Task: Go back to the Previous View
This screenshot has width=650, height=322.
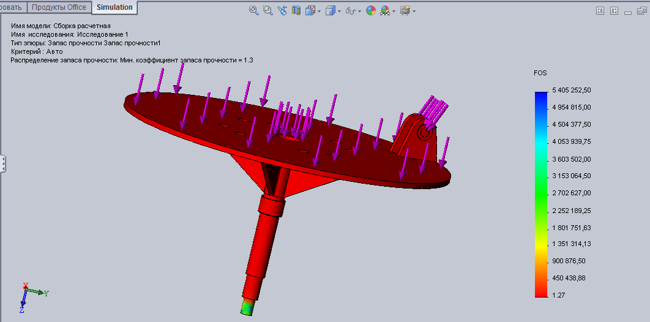Action: coord(282,10)
